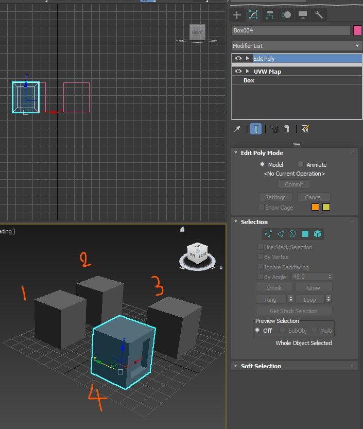Select the Animate radio button
The width and height of the screenshot is (363, 429).
coord(301,164)
